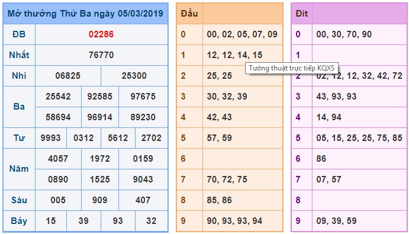Select the Tư row label

tap(19, 138)
